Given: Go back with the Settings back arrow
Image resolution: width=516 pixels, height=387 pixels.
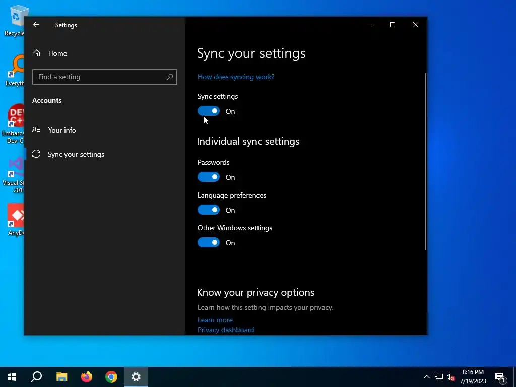Looking at the screenshot, I should tap(36, 25).
